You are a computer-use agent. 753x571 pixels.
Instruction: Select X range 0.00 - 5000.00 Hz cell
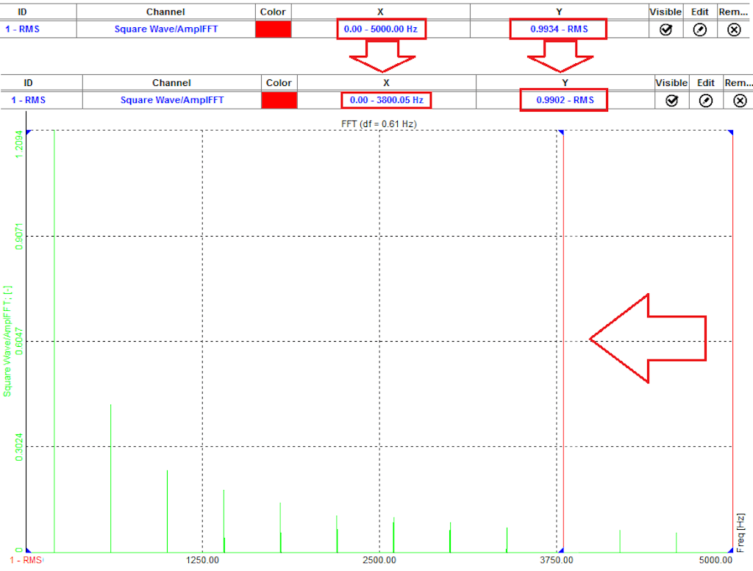click(x=381, y=29)
